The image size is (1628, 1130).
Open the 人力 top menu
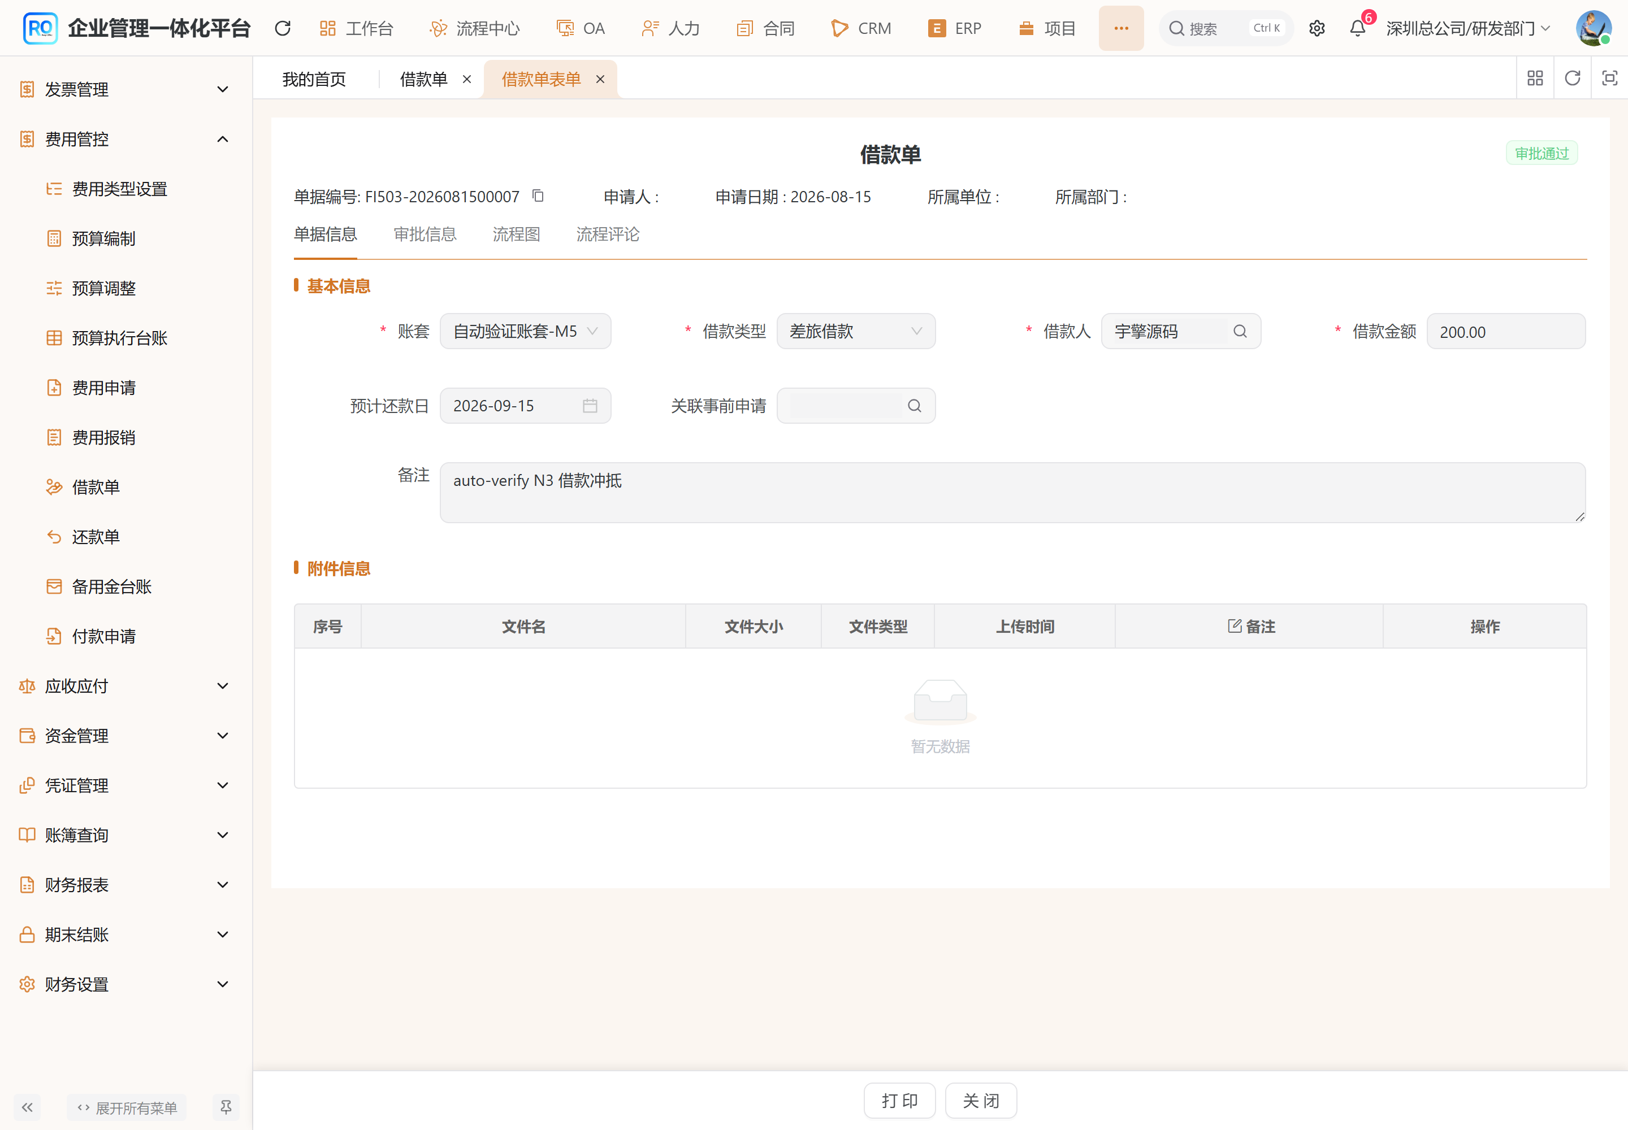click(x=670, y=28)
